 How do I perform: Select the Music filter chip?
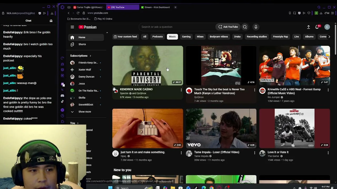[172, 37]
